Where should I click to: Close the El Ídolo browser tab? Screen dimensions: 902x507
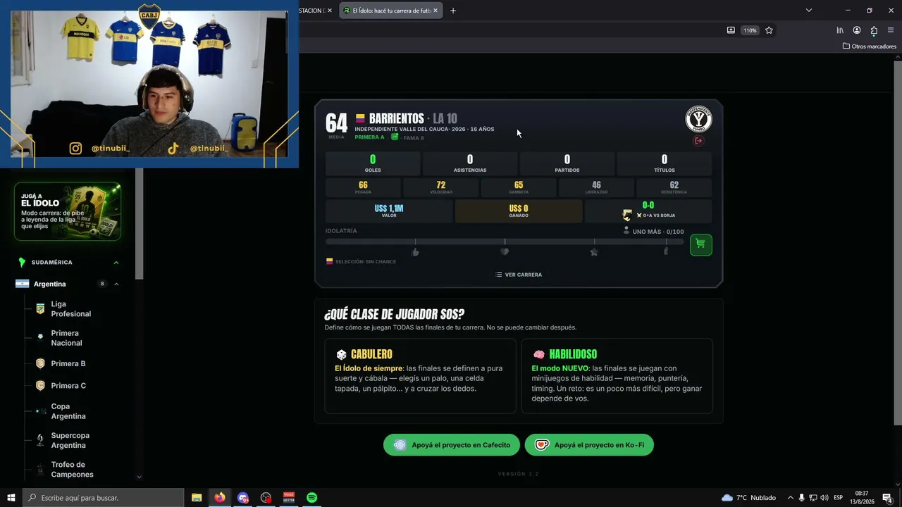435,11
